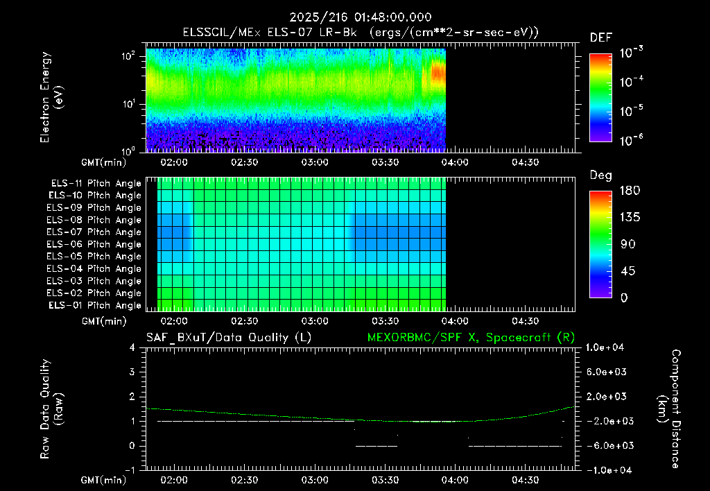710x491 pixels.
Task: Click the Deg colorbar heading text
Action: tap(601, 175)
